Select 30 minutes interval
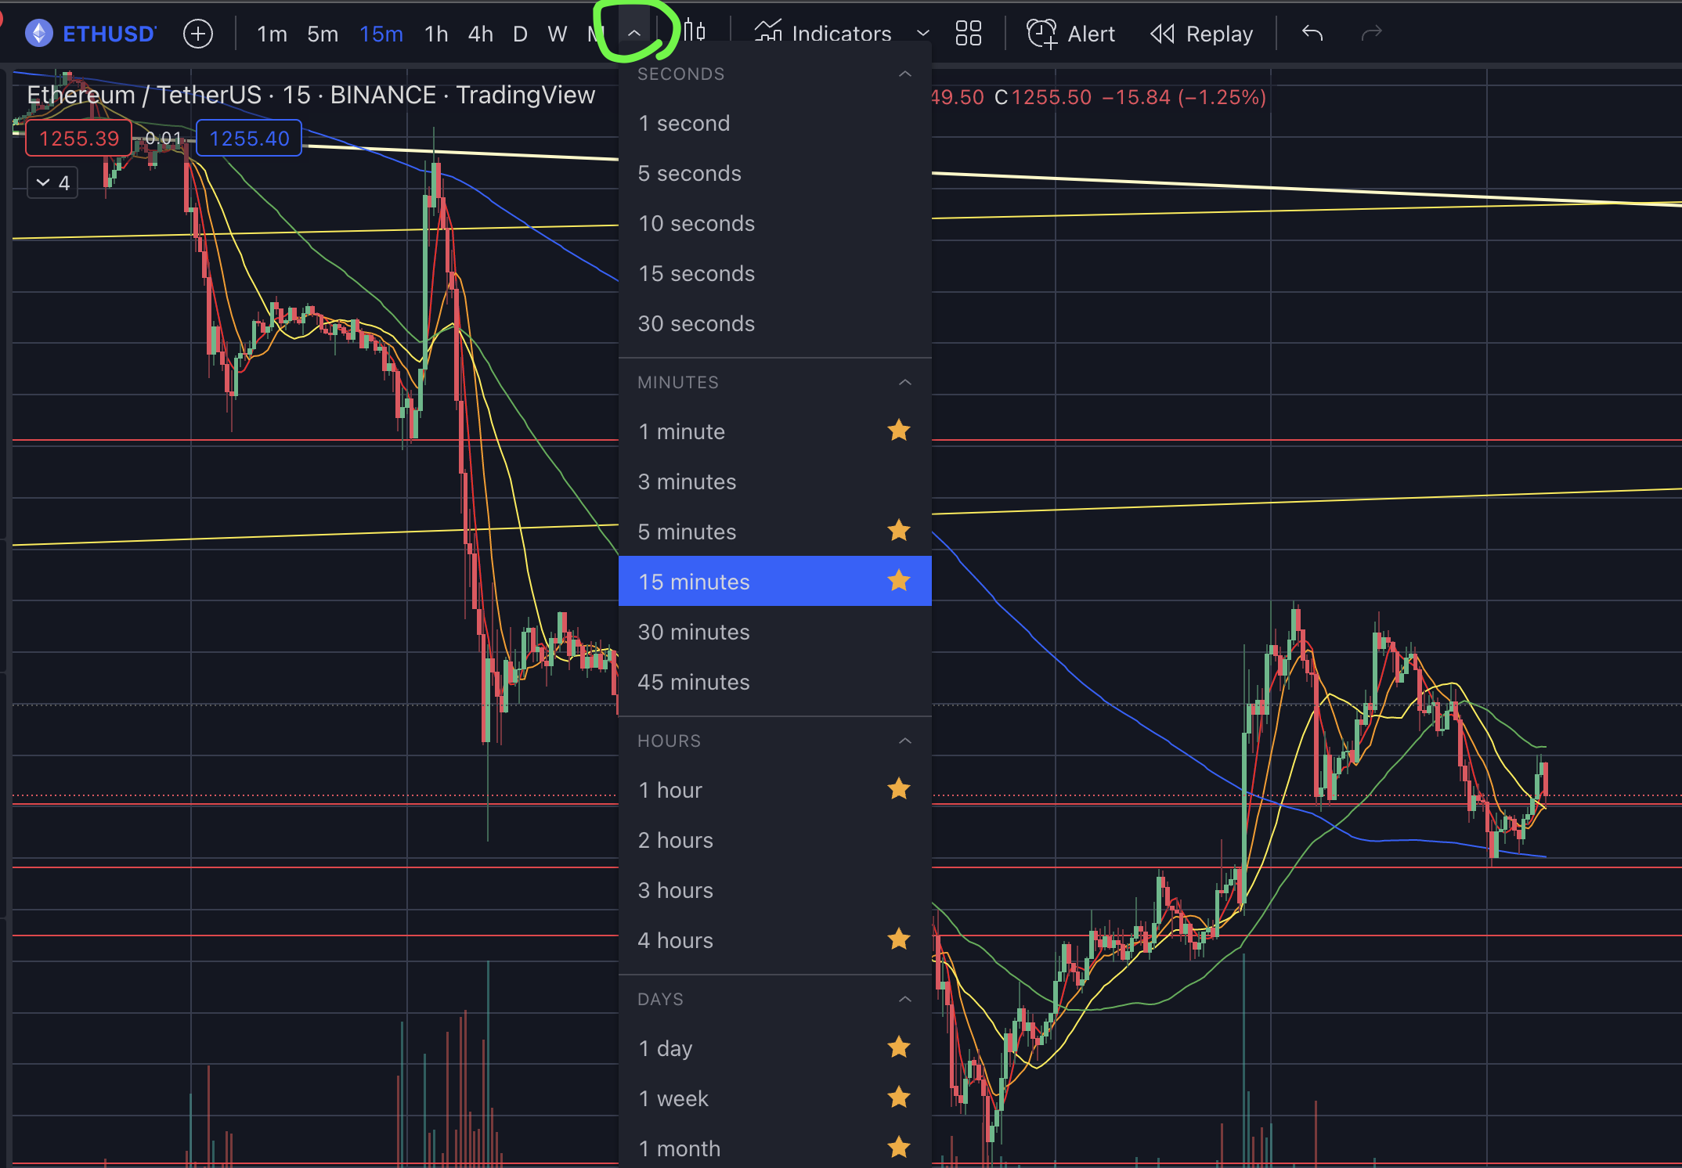This screenshot has height=1168, width=1682. (x=694, y=632)
